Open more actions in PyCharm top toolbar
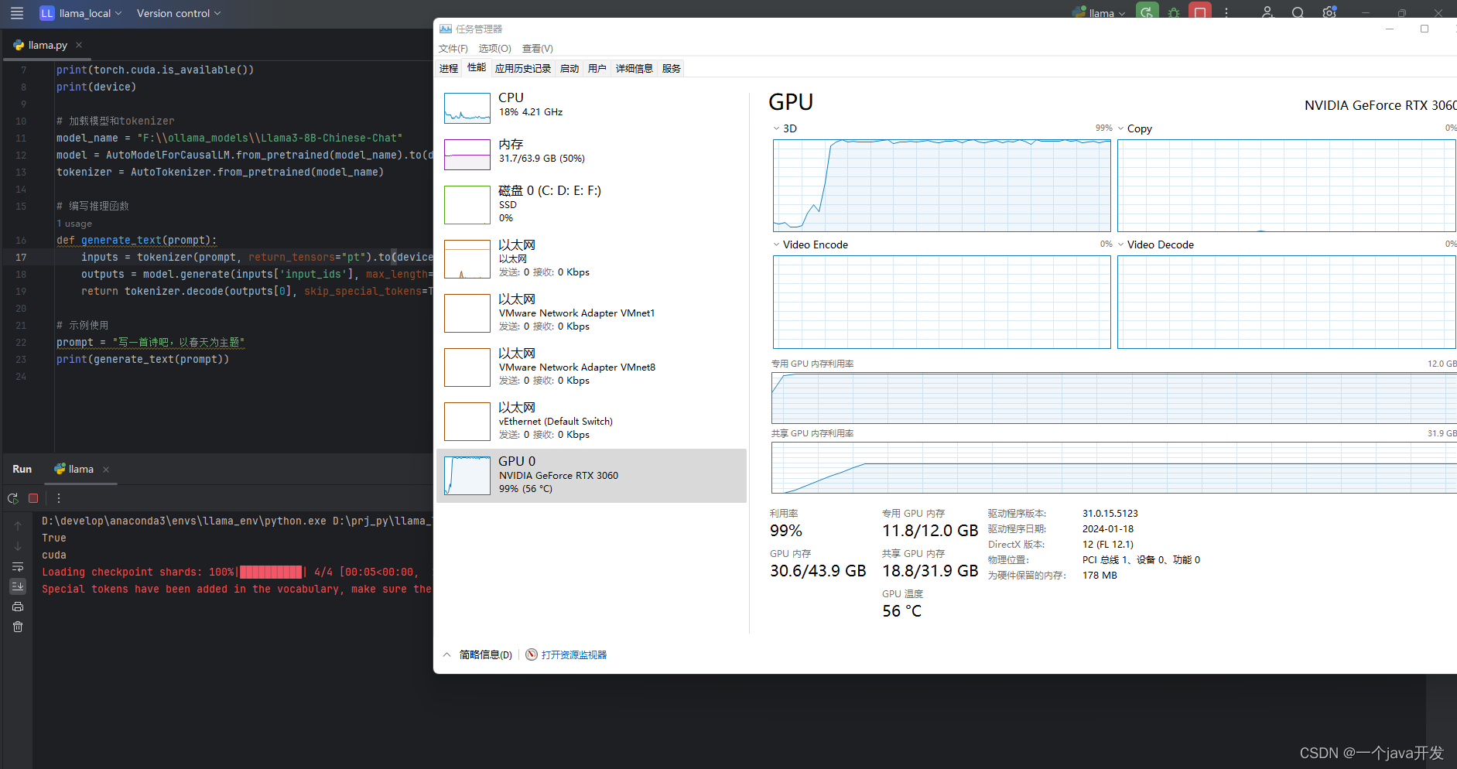Image resolution: width=1457 pixels, height=769 pixels. [1226, 13]
